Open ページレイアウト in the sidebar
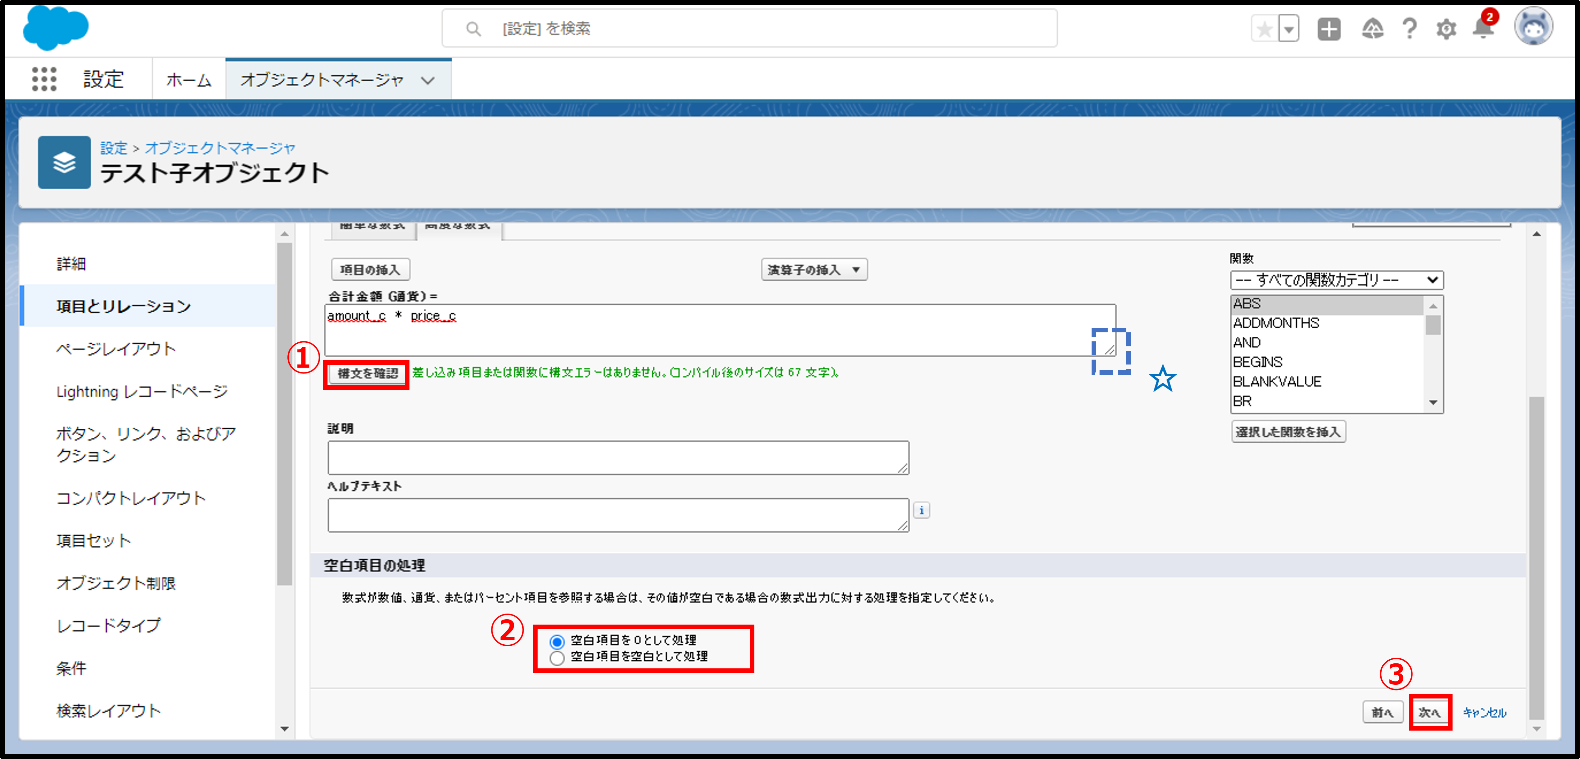 [116, 349]
